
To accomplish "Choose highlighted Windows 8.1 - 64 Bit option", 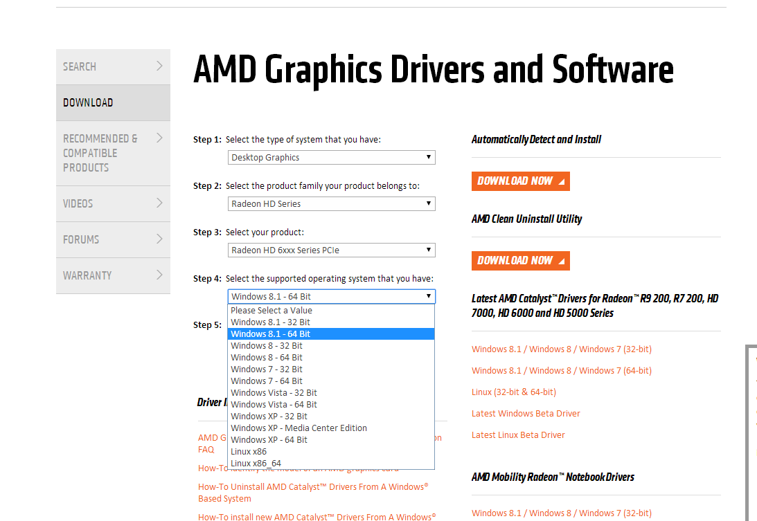I will pyautogui.click(x=331, y=333).
